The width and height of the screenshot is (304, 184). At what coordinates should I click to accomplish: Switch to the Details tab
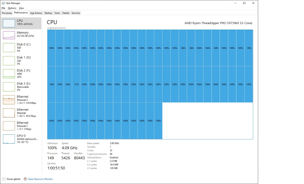66,13
